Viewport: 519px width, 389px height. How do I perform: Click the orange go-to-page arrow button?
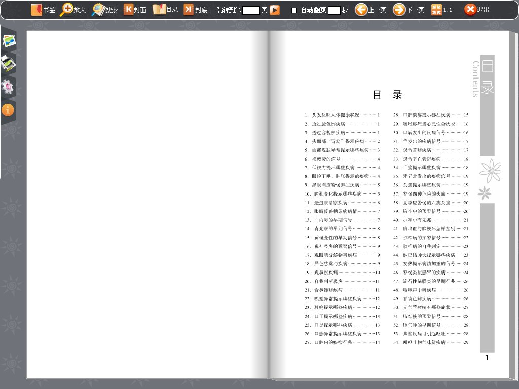tap(275, 10)
